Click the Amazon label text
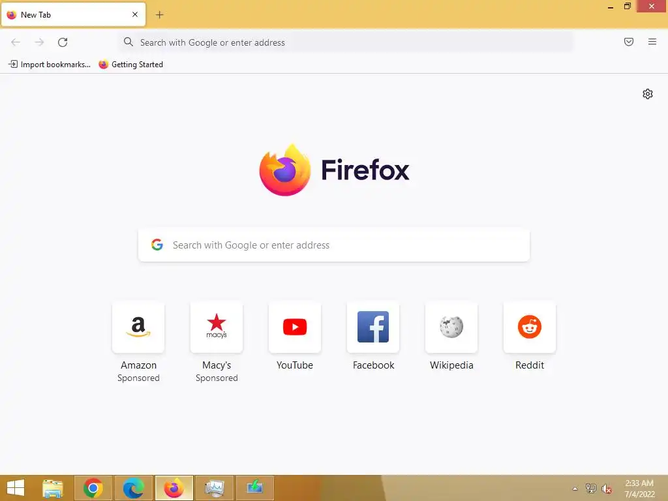 point(138,365)
